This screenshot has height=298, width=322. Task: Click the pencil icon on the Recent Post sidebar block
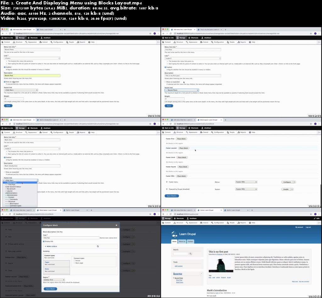202,273
